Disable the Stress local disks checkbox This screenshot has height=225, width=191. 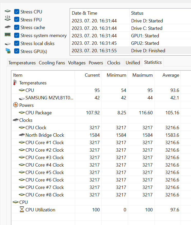(17, 43)
